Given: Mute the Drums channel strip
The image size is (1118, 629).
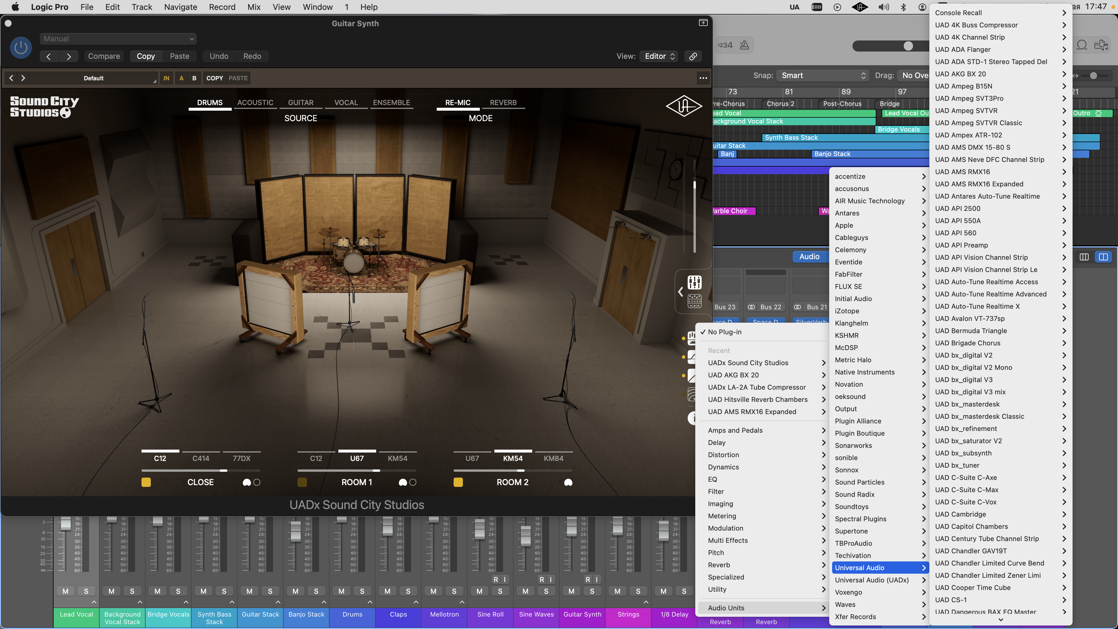Looking at the screenshot, I should pyautogui.click(x=342, y=591).
